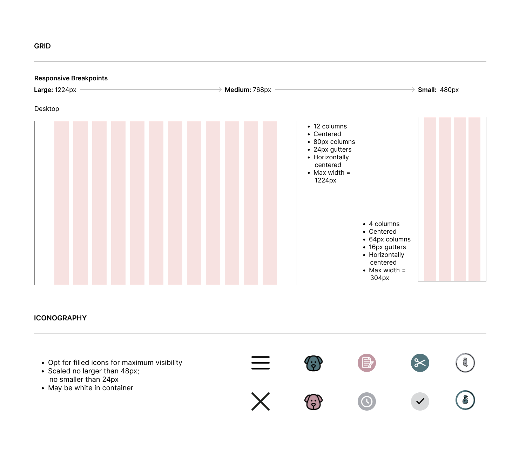Click the GRID section heading
Viewport: 526px width, 452px height.
pos(42,46)
